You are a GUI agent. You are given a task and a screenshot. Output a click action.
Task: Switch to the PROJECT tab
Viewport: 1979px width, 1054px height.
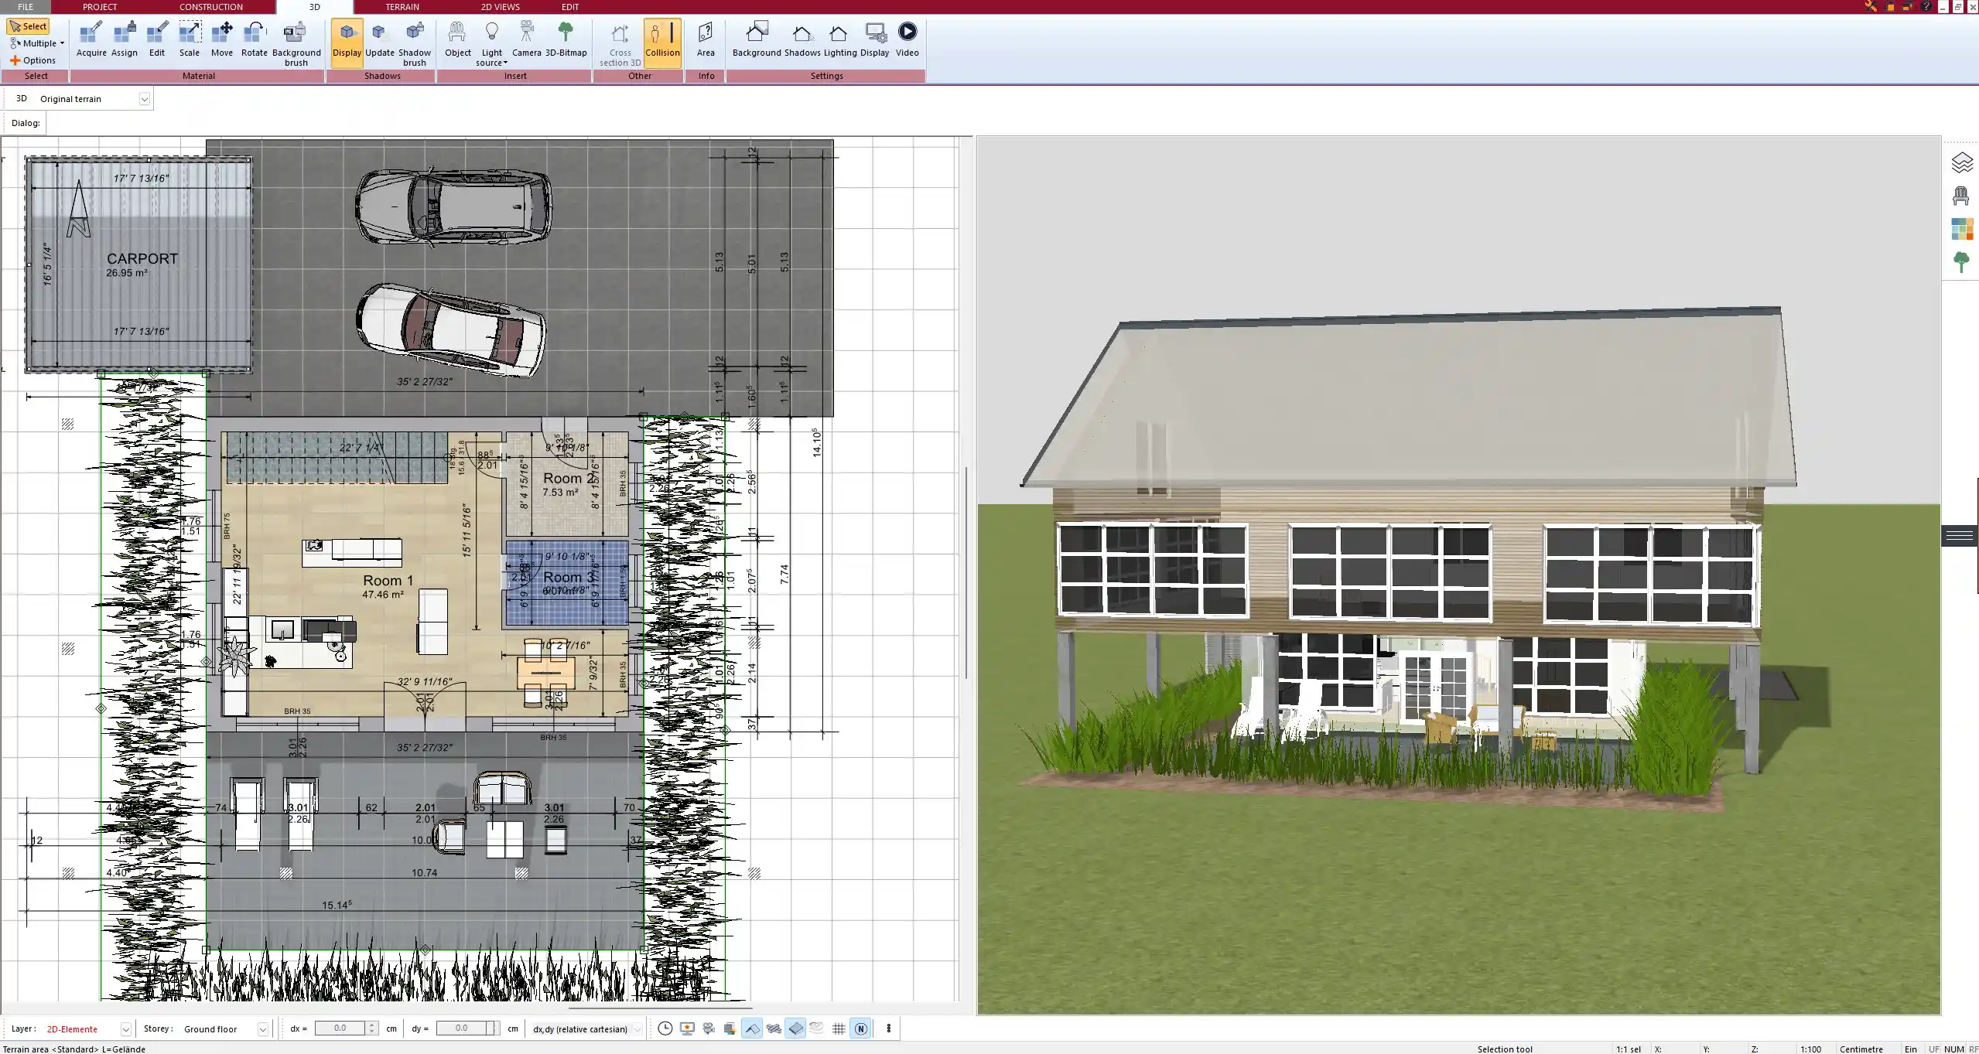[100, 7]
